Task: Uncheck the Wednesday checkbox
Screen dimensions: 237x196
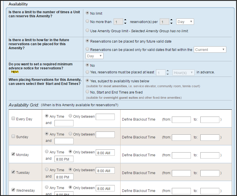Action: [x=13, y=190]
